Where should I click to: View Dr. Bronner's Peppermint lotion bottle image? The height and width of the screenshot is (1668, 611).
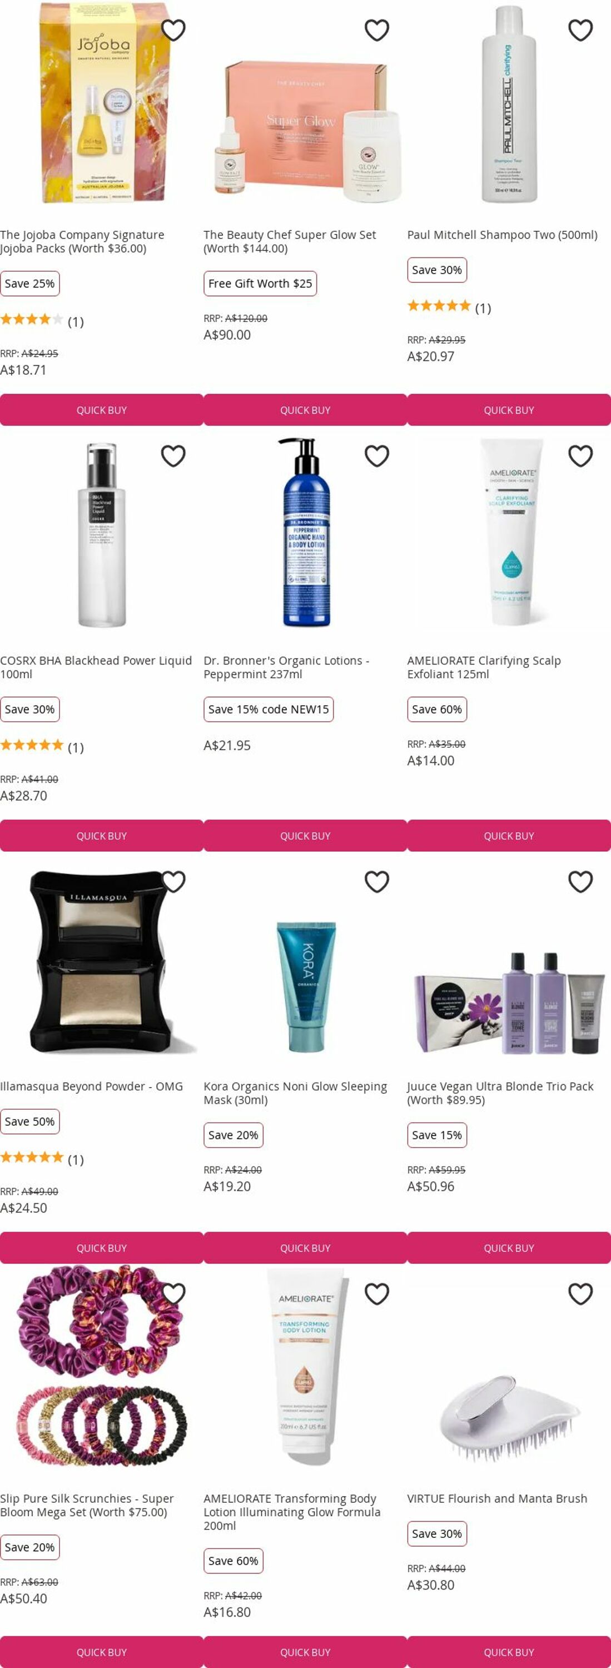pyautogui.click(x=306, y=532)
